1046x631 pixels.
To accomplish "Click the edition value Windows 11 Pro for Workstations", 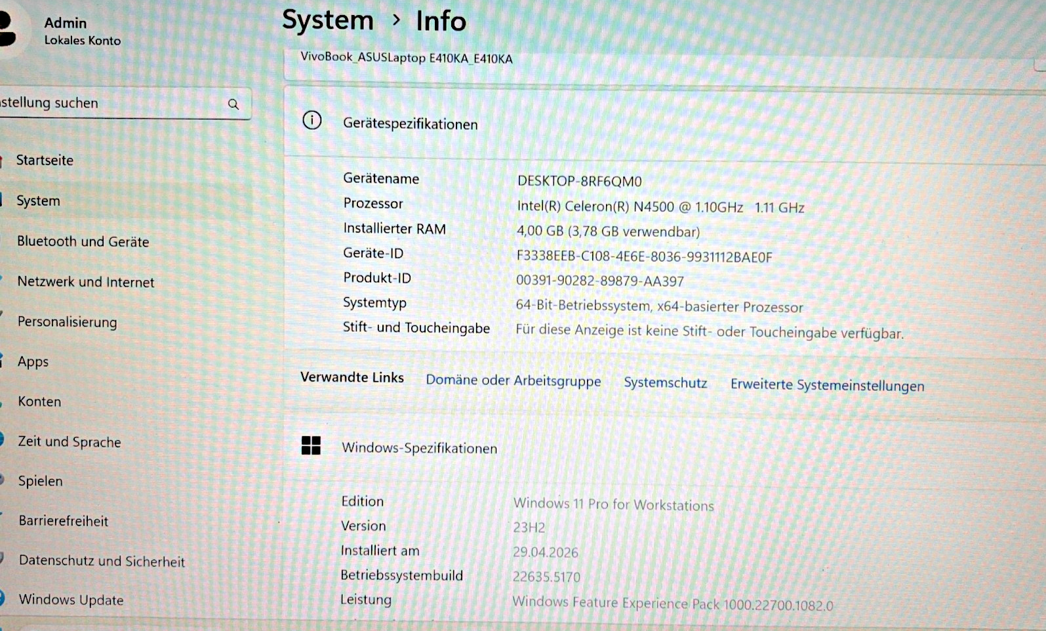I will click(x=614, y=504).
